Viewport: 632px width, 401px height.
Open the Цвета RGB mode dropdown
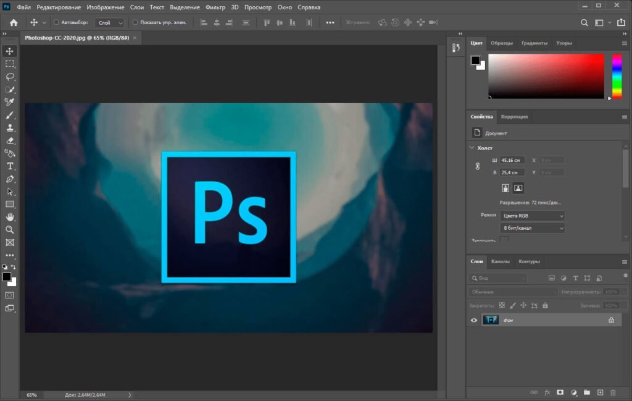[x=532, y=216]
